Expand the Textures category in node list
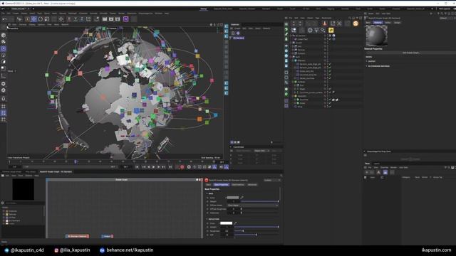 tap(4, 214)
